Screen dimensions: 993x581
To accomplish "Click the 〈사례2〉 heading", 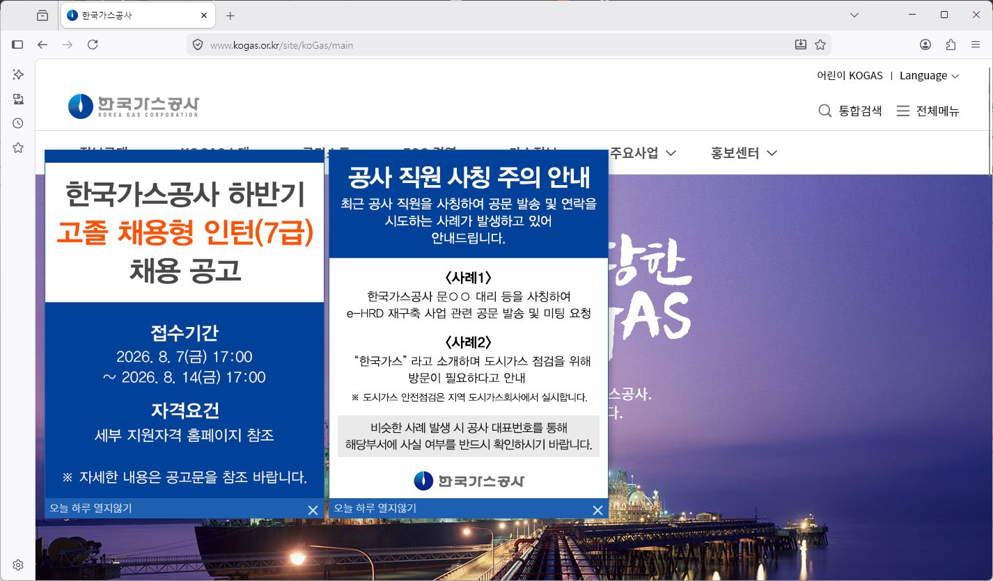I will pos(469,342).
